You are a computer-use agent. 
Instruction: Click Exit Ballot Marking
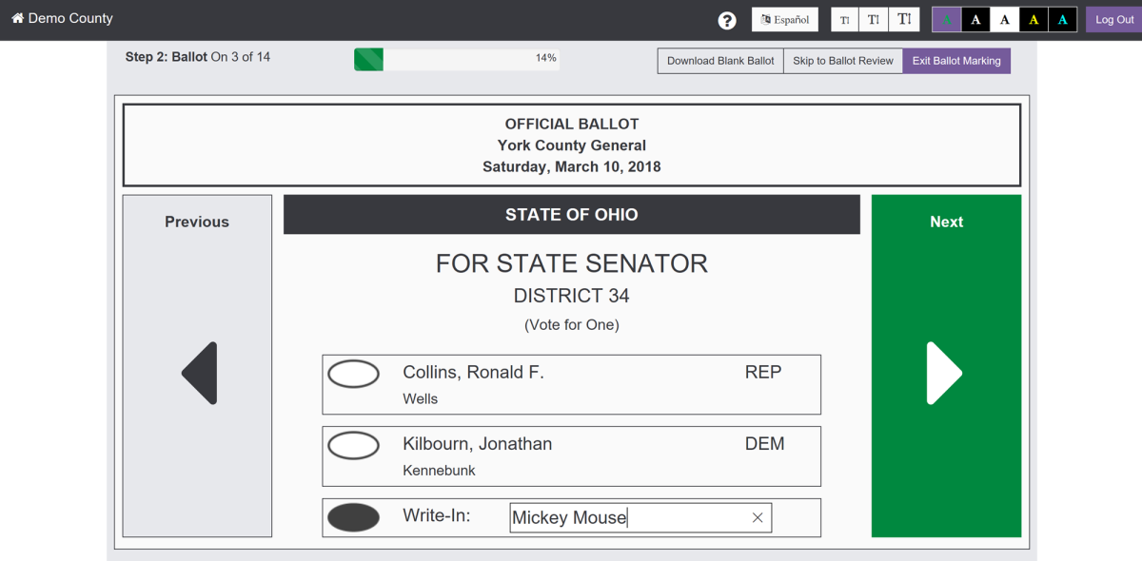click(x=956, y=61)
